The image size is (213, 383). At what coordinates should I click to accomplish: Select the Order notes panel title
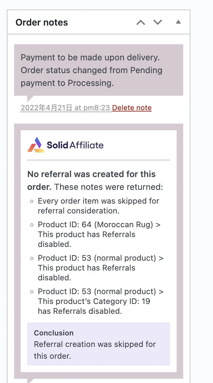coord(42,22)
